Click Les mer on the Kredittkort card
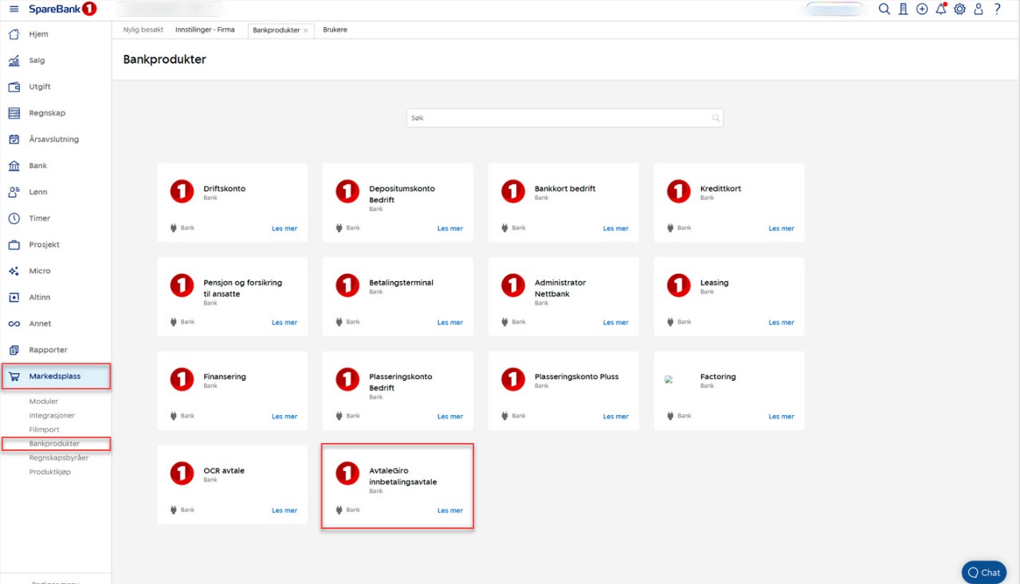 click(781, 229)
